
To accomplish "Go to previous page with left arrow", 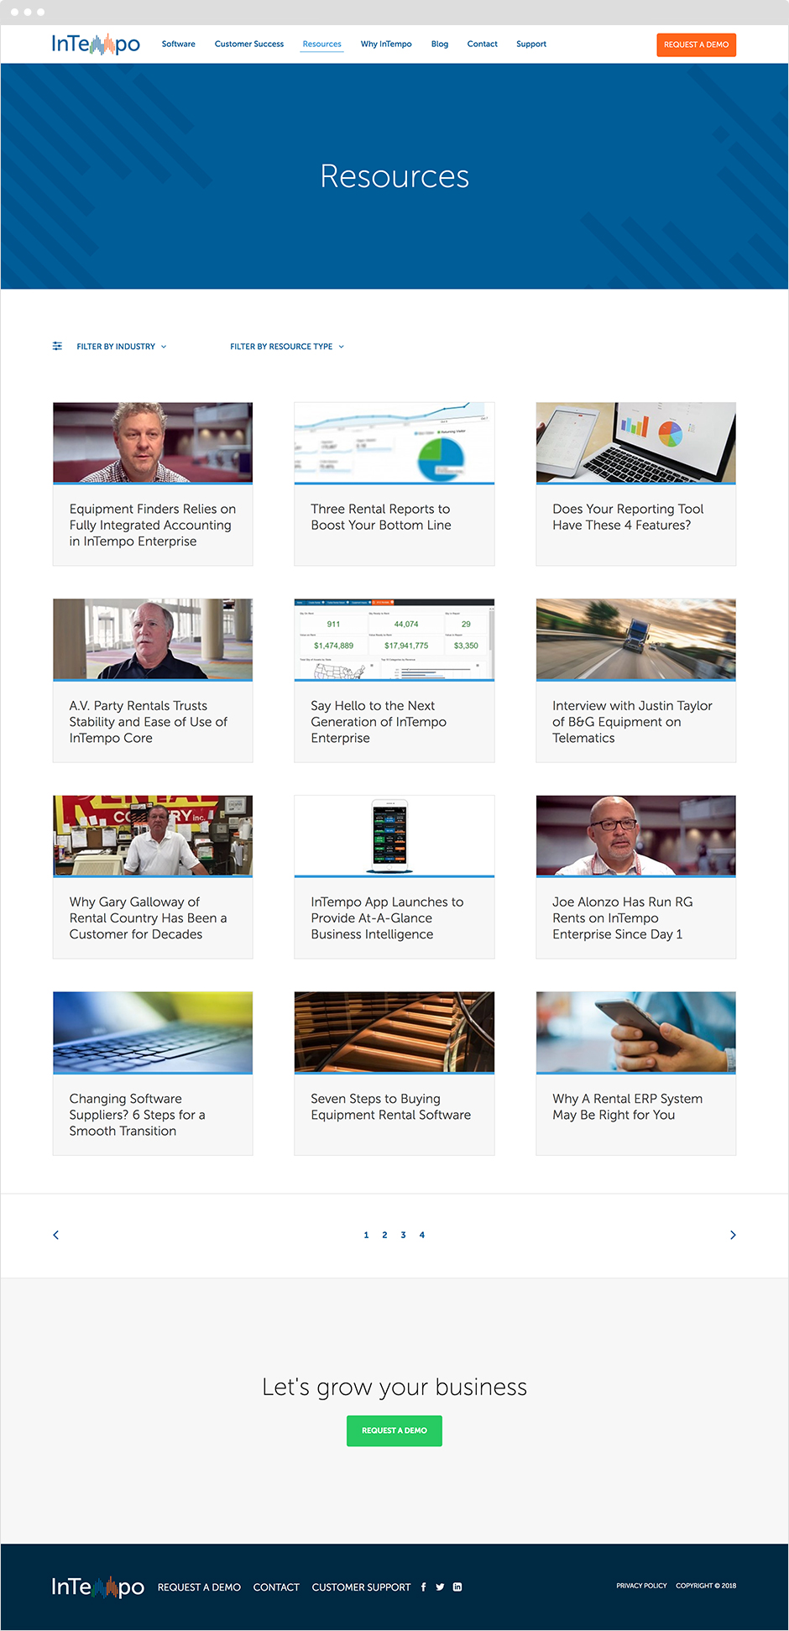I will click(x=56, y=1235).
